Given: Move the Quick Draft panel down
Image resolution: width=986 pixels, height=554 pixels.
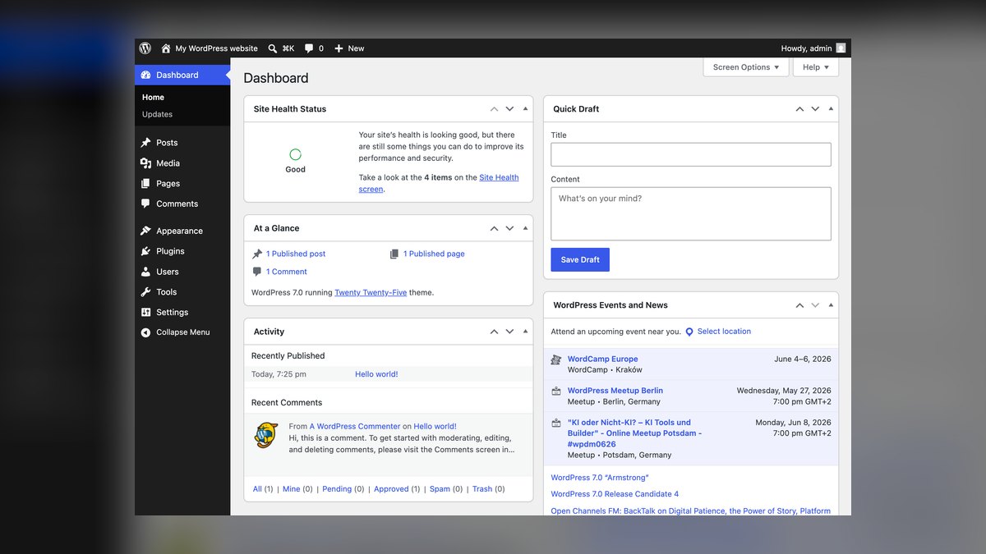Looking at the screenshot, I should (x=815, y=109).
